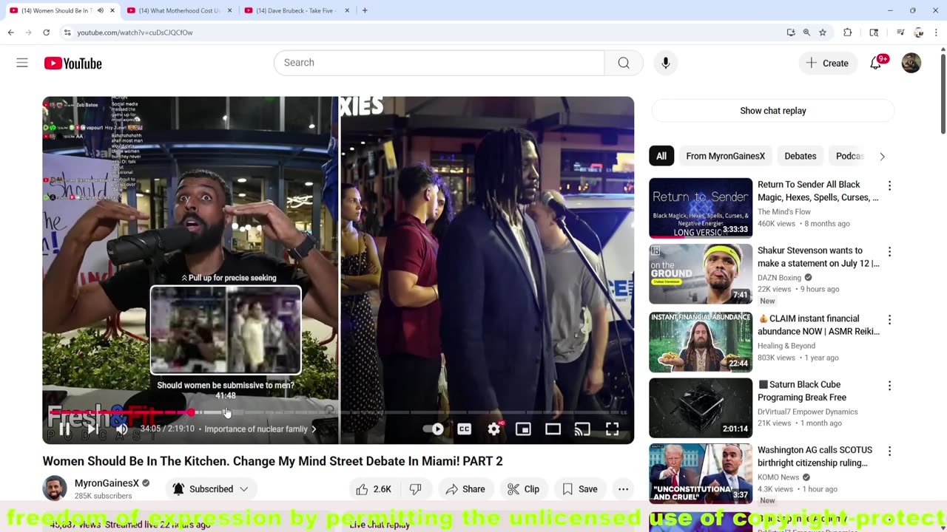Viewport: 947px width, 532px height.
Task: Open options for Washington AG video
Action: 889,451
